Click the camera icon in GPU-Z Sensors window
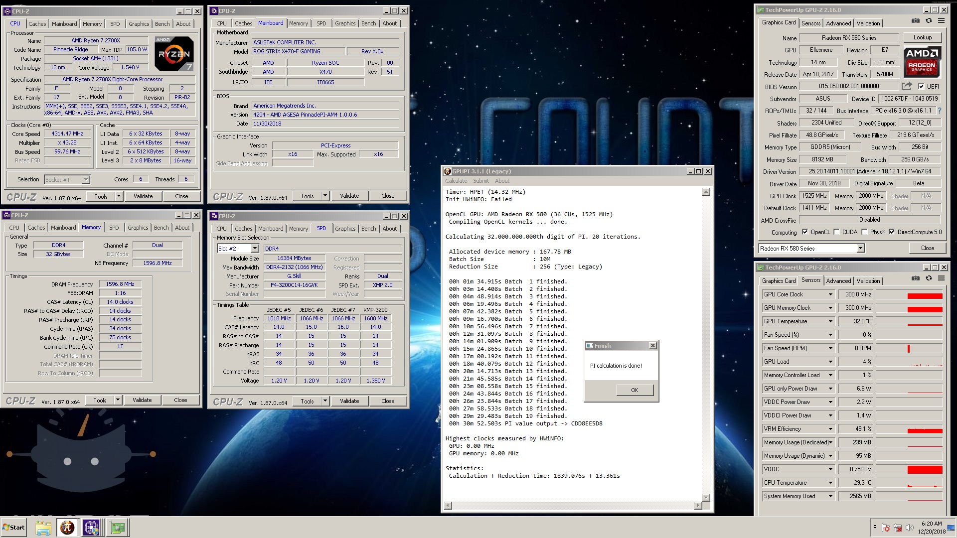This screenshot has height=538, width=957. click(x=916, y=278)
